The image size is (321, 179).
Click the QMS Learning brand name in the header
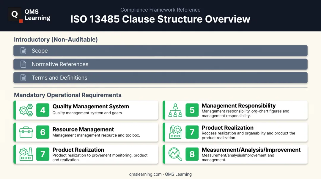37,15
